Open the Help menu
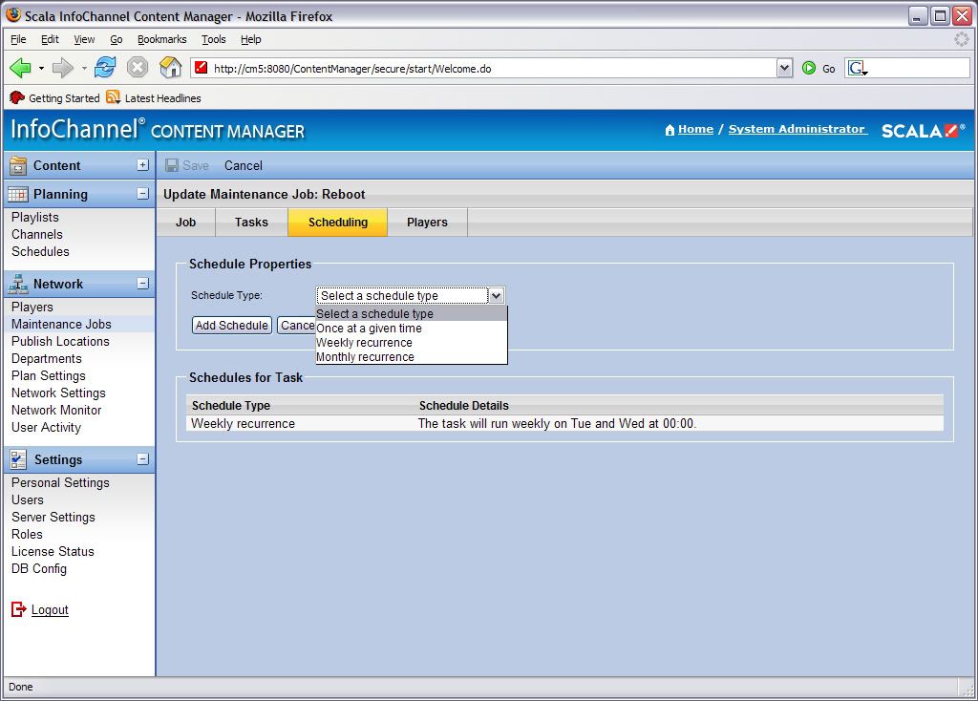 pyautogui.click(x=251, y=39)
